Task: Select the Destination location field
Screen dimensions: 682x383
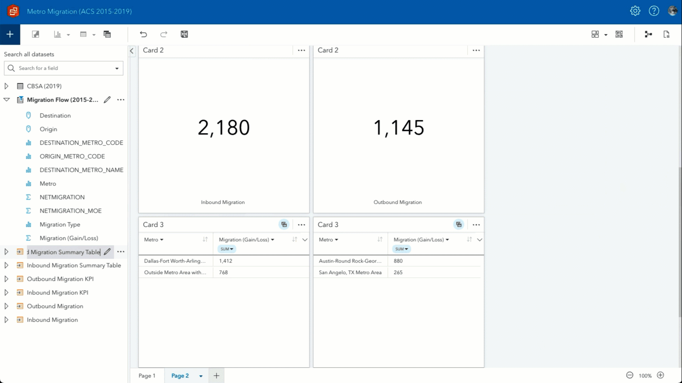Action: [x=55, y=115]
